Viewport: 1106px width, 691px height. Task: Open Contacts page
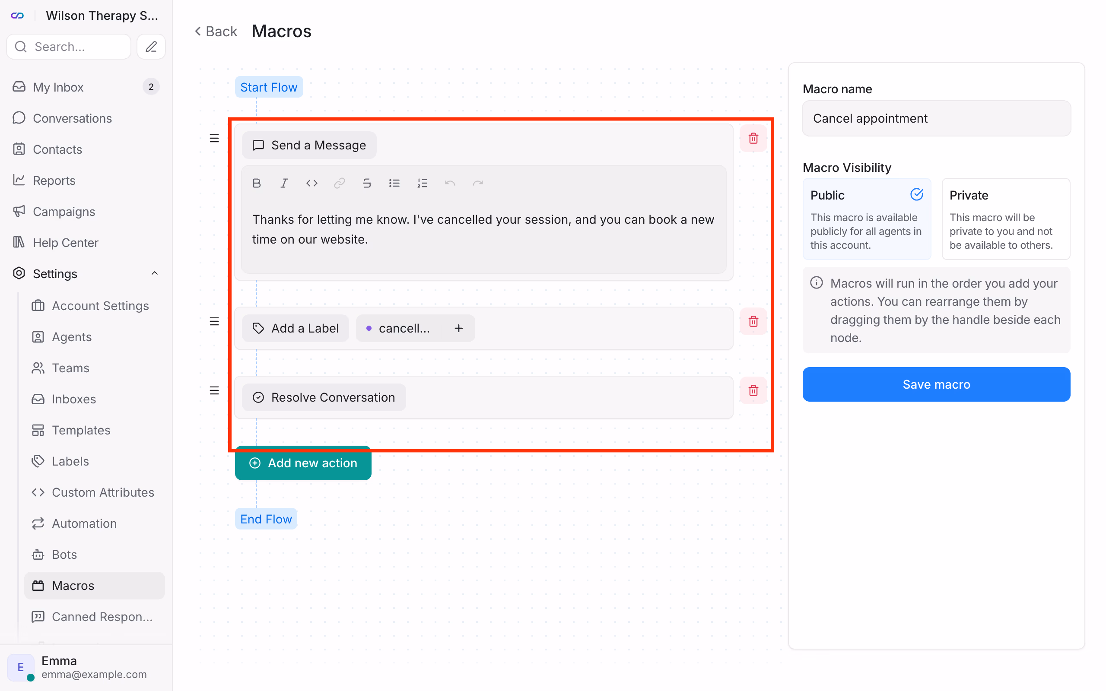pyautogui.click(x=86, y=149)
